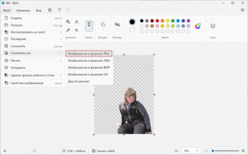Open the Shapes gallery icon
Viewport: 248px width, 155px height.
103,24
